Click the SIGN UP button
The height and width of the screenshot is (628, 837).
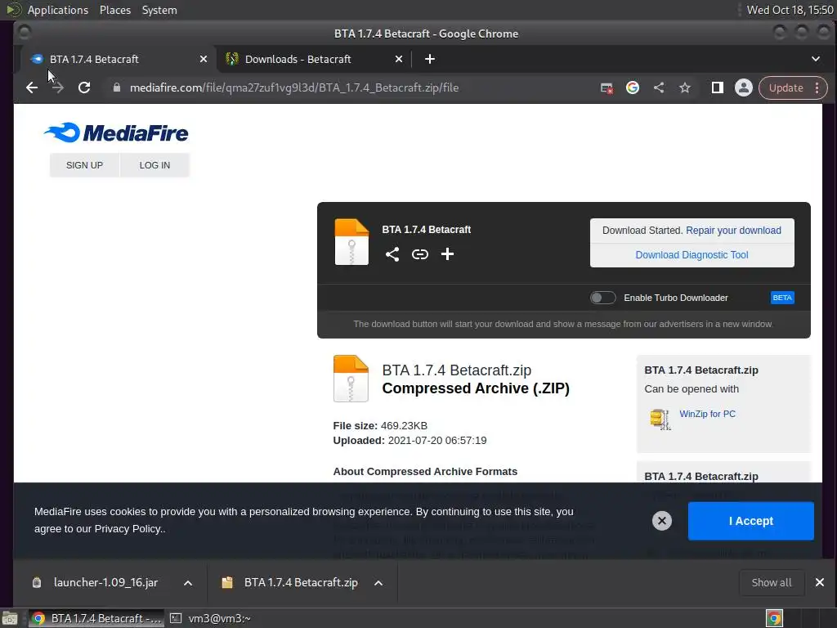[84, 165]
